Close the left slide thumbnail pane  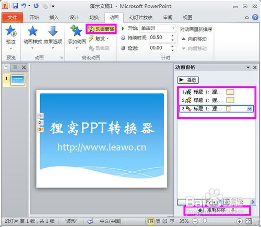(24, 67)
